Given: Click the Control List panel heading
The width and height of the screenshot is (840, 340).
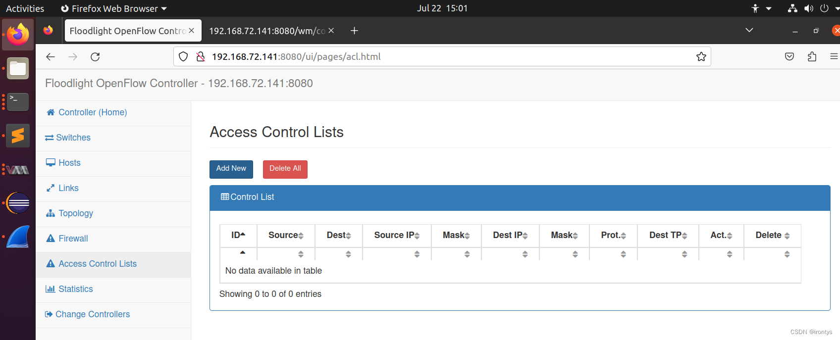Looking at the screenshot, I should pyautogui.click(x=520, y=197).
